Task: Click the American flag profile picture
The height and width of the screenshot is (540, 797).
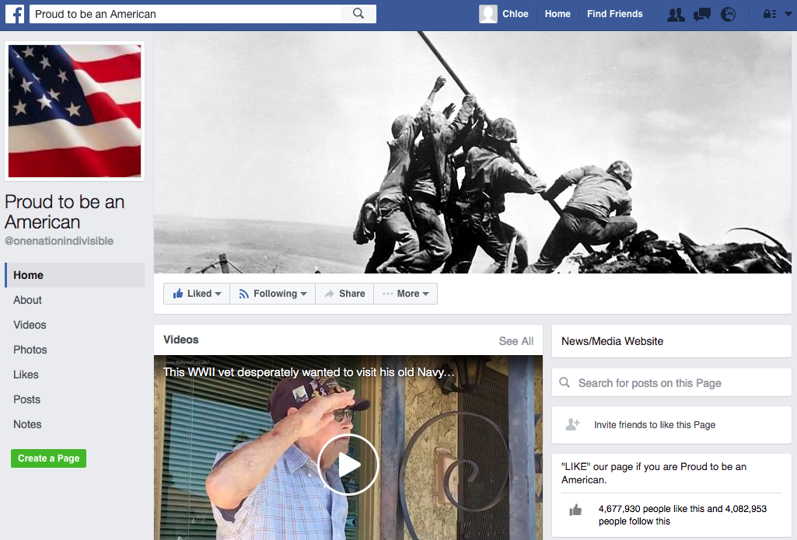Action: (x=75, y=111)
